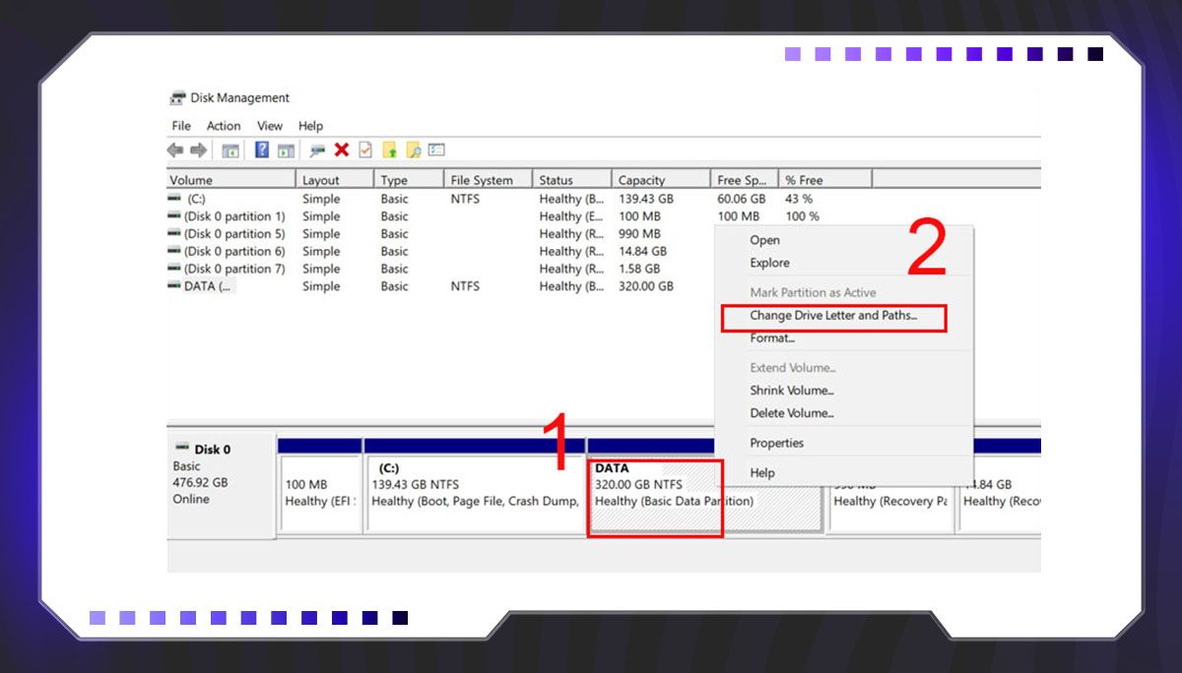Click the folder with magnifier icon
Screen dimensions: 1182x673
coord(414,151)
